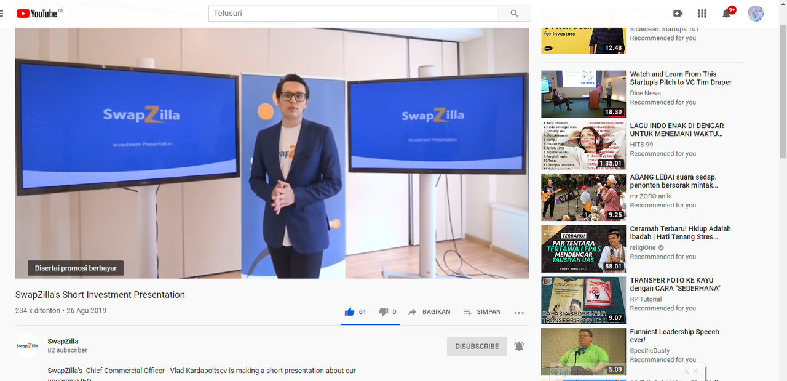Click the religiOne channel name
This screenshot has height=381, width=787.
(643, 248)
